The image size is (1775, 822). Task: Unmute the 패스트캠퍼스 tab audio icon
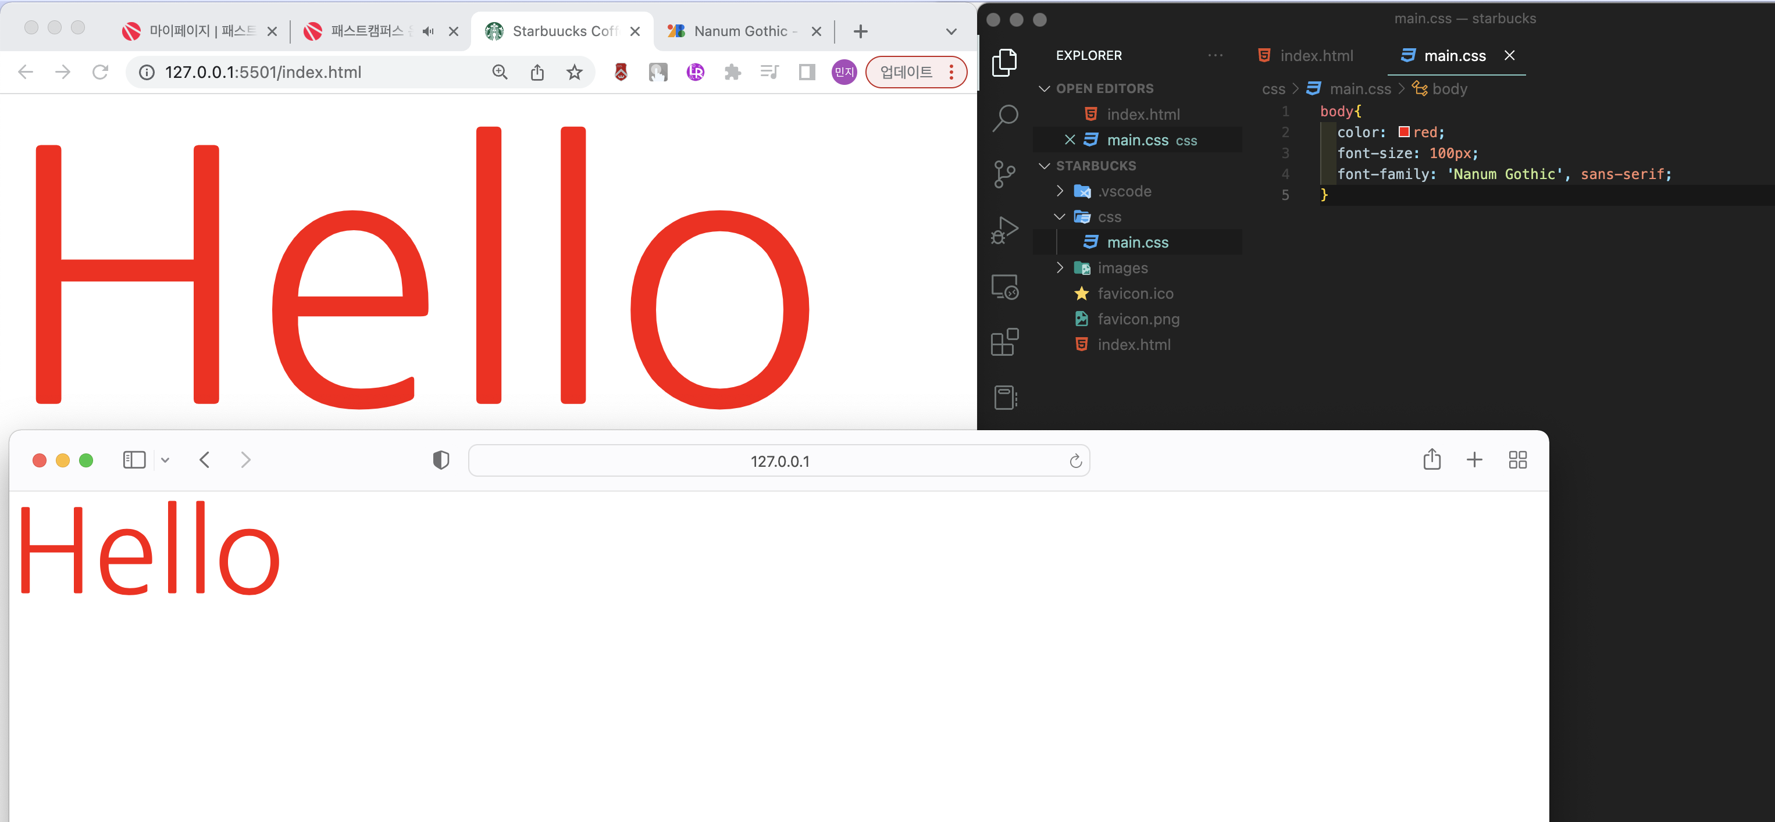429,31
